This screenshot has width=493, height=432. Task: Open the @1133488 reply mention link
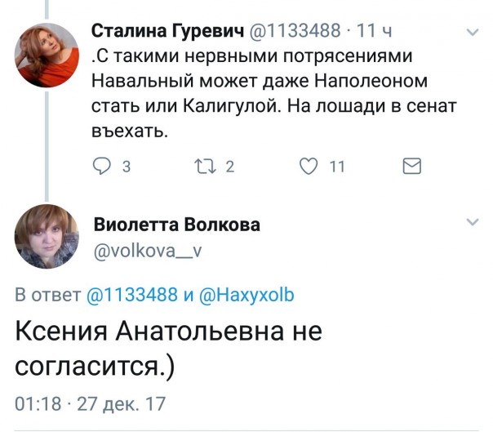pyautogui.click(x=131, y=296)
